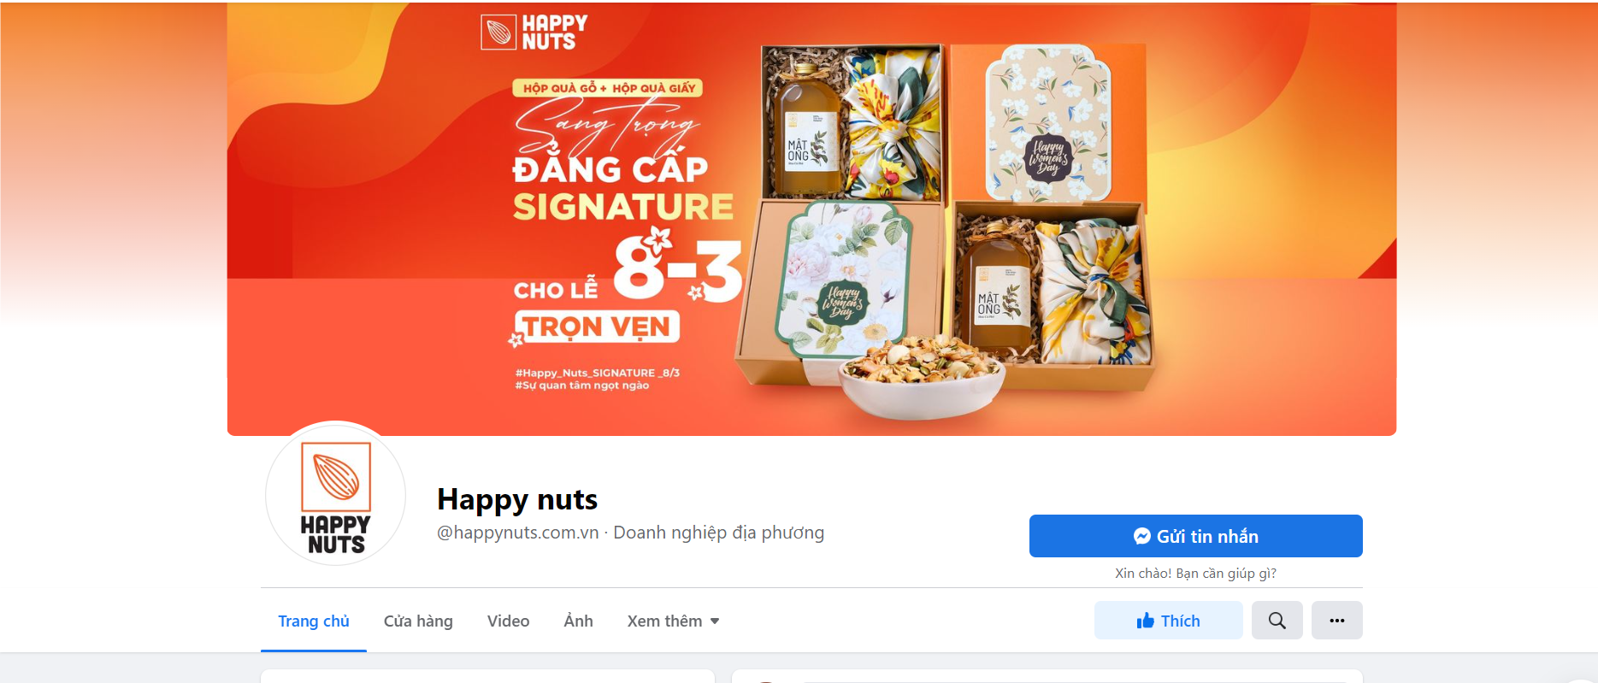Open the @happynuts.com.vn username link
The image size is (1598, 683).
tap(517, 533)
